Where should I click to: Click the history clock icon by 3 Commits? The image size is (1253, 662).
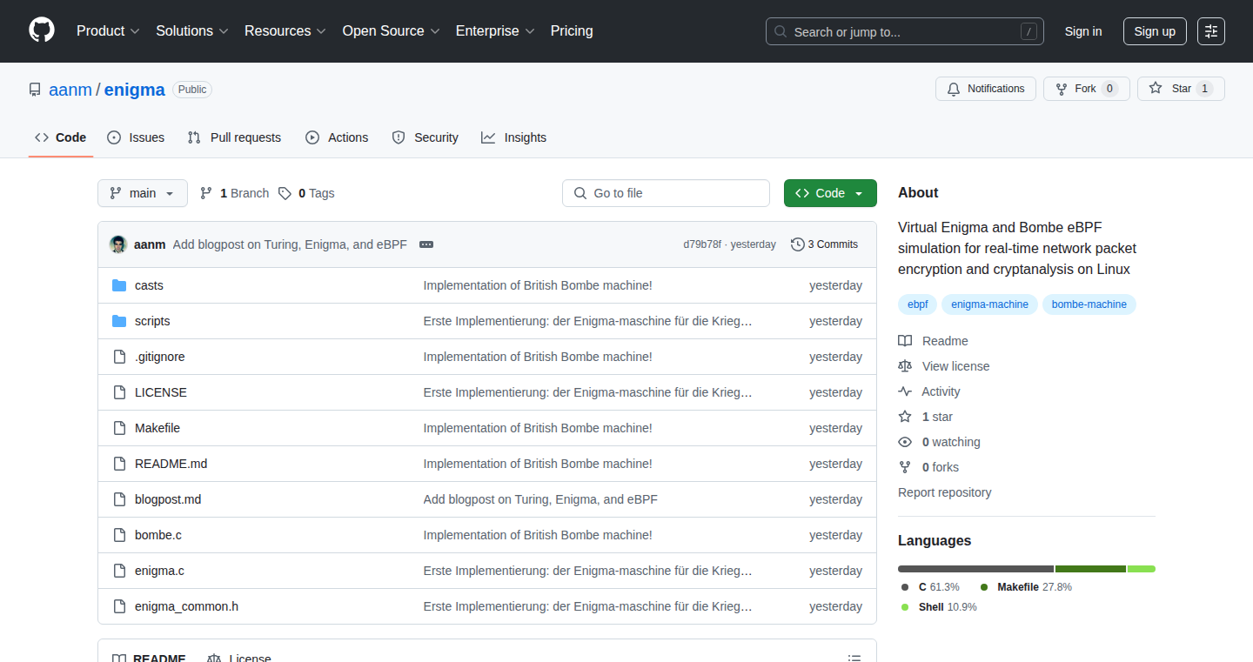797,244
